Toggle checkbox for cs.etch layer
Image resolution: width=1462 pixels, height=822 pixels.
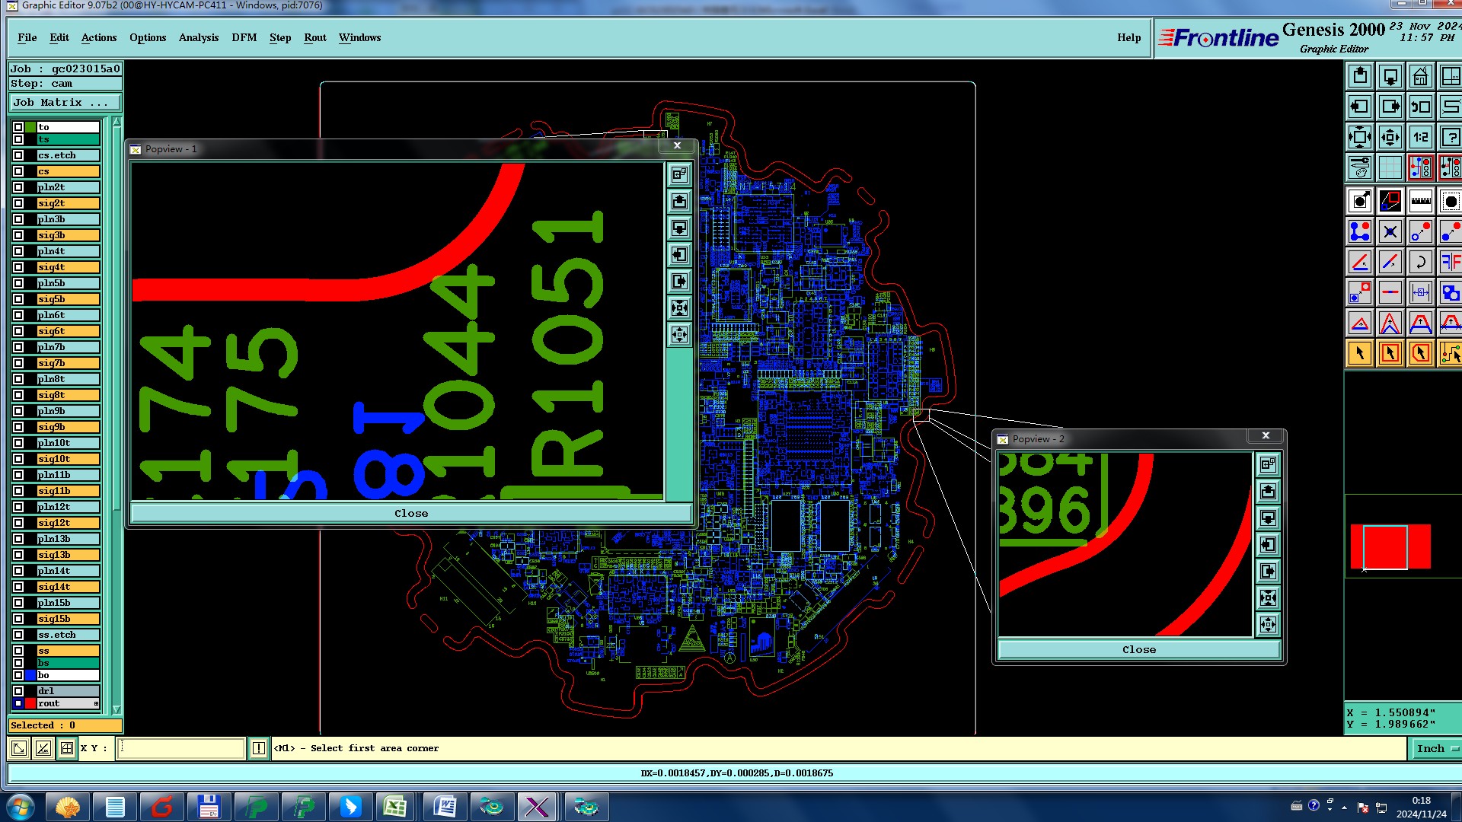18,155
